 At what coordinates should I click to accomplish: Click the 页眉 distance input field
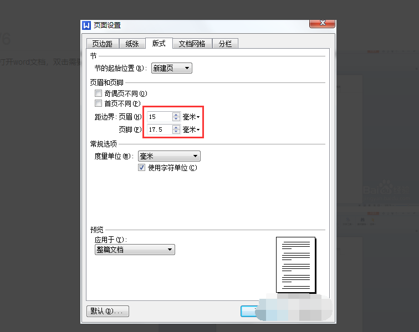click(160, 117)
